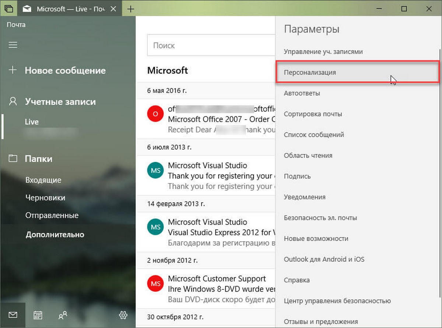The image size is (442, 328).
Task: Click Дополнительно for more folders
Action: tap(55, 235)
